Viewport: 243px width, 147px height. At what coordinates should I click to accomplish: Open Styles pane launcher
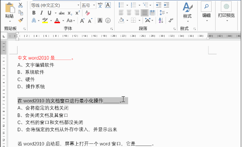[x=194, y=29]
